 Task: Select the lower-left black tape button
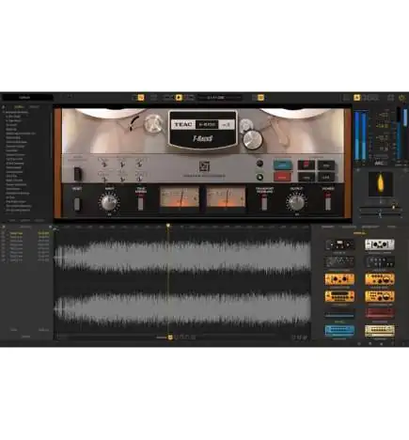[307, 177]
